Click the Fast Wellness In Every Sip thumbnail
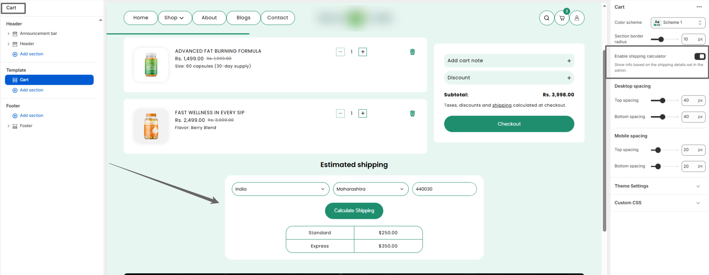Screen dimensions: 709x275 (151, 126)
